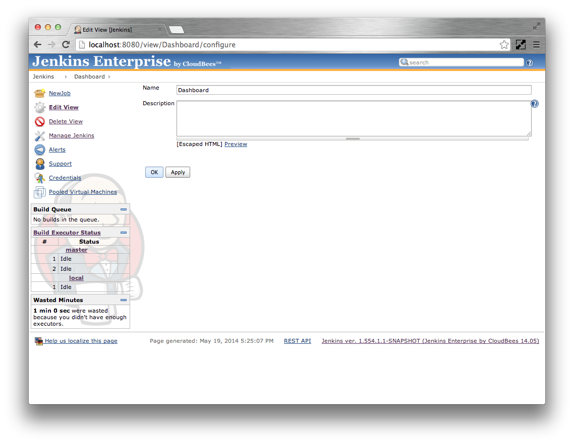574x444 pixels.
Task: Open Build Executor Status link
Action: pyautogui.click(x=67, y=233)
